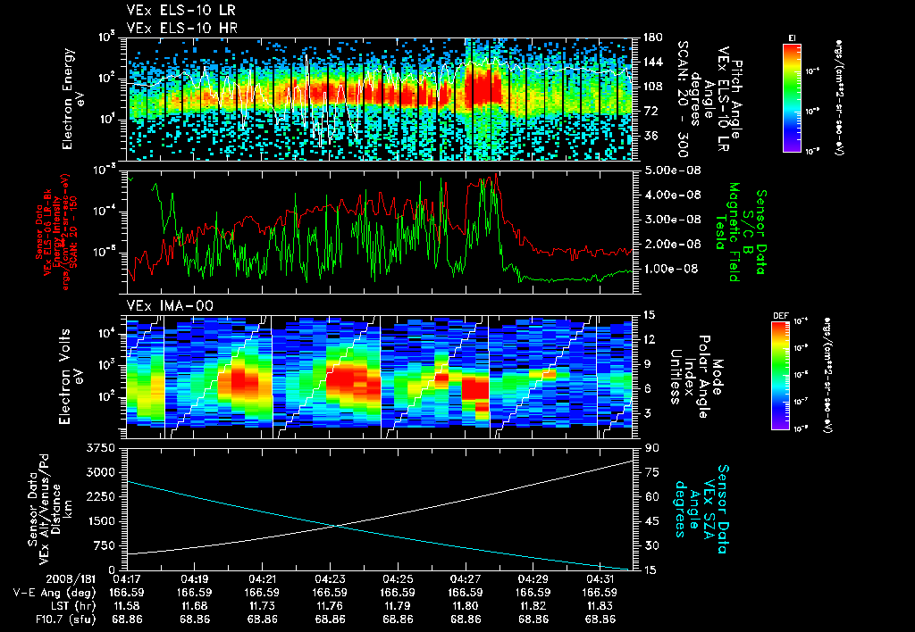
Task: Select the 'VEx IMA-00' panel title
Action: (170, 306)
